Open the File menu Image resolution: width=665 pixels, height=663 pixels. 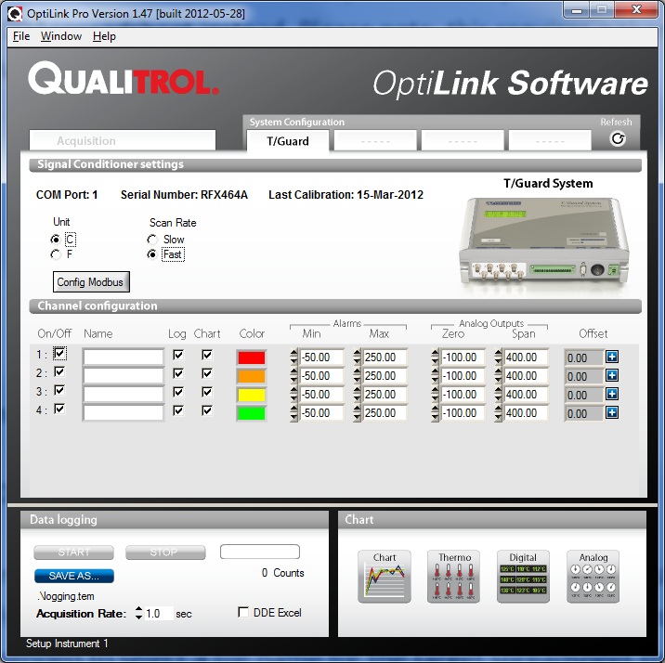21,36
